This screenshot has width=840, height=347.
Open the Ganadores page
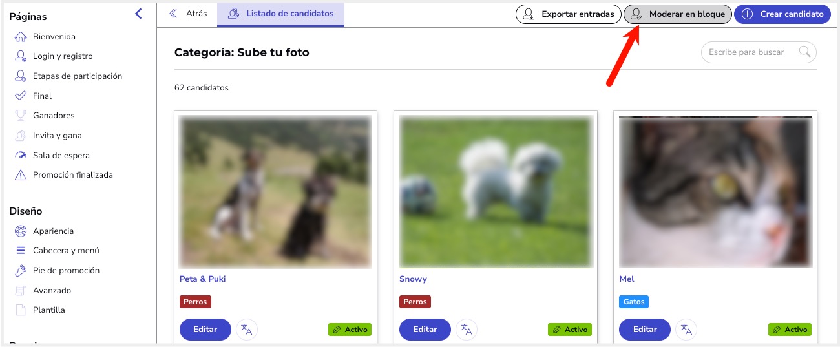point(54,116)
